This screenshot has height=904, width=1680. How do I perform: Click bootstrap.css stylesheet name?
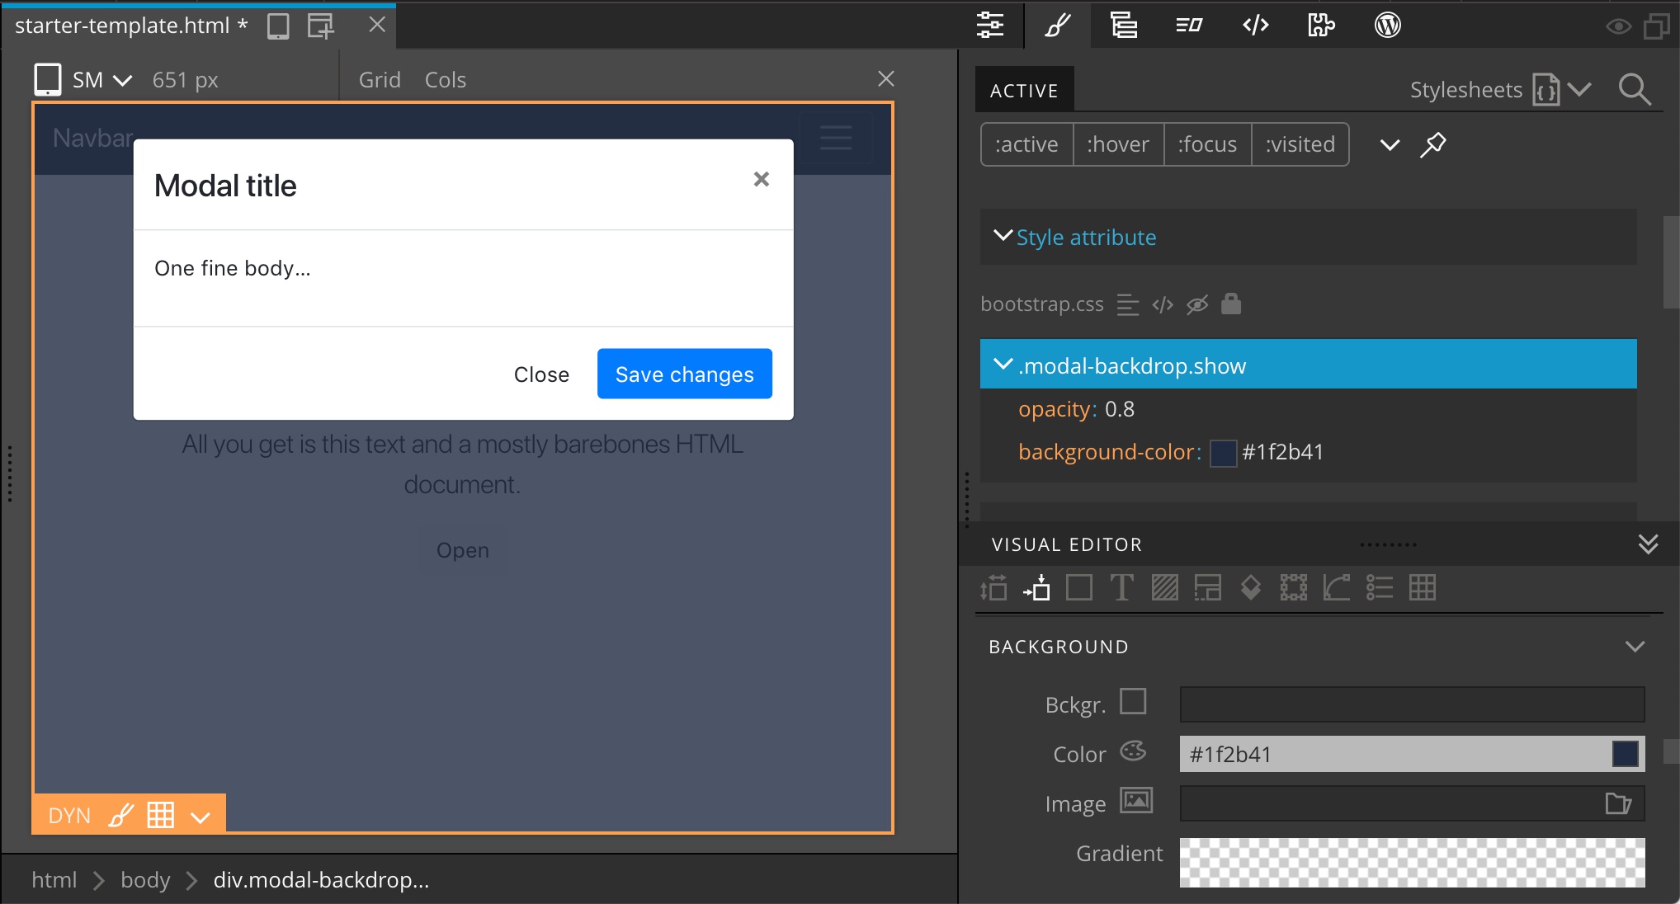[x=1041, y=304]
